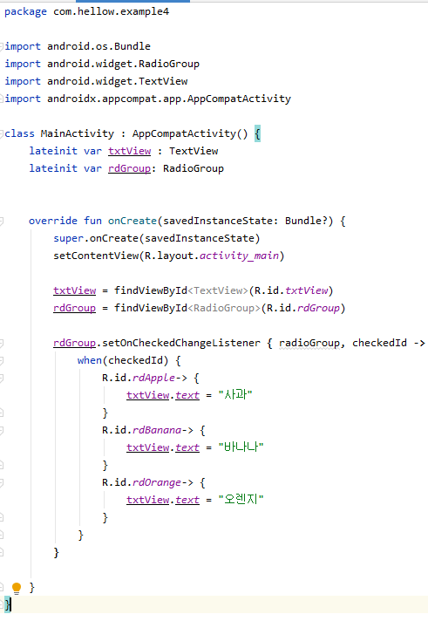This screenshot has height=621, width=428.
Task: Click rdGroup on the findViewById assignment line
Action: tap(74, 308)
